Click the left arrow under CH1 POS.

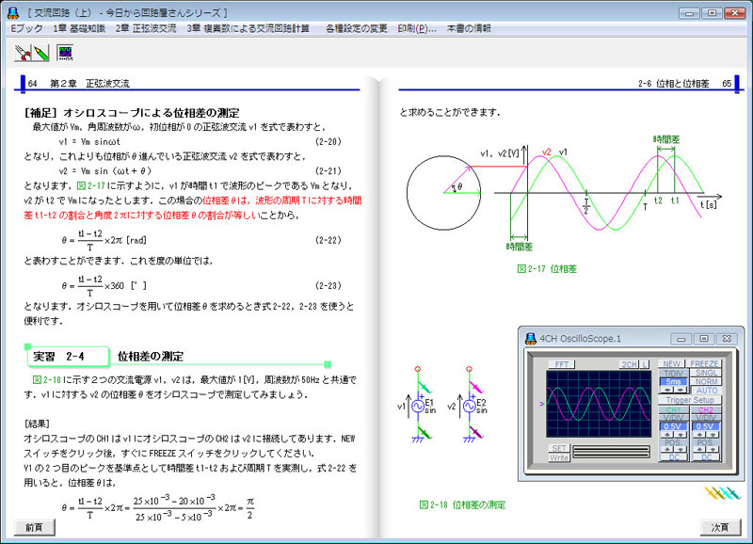(x=667, y=450)
